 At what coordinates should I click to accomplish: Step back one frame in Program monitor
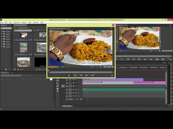click(x=134, y=59)
